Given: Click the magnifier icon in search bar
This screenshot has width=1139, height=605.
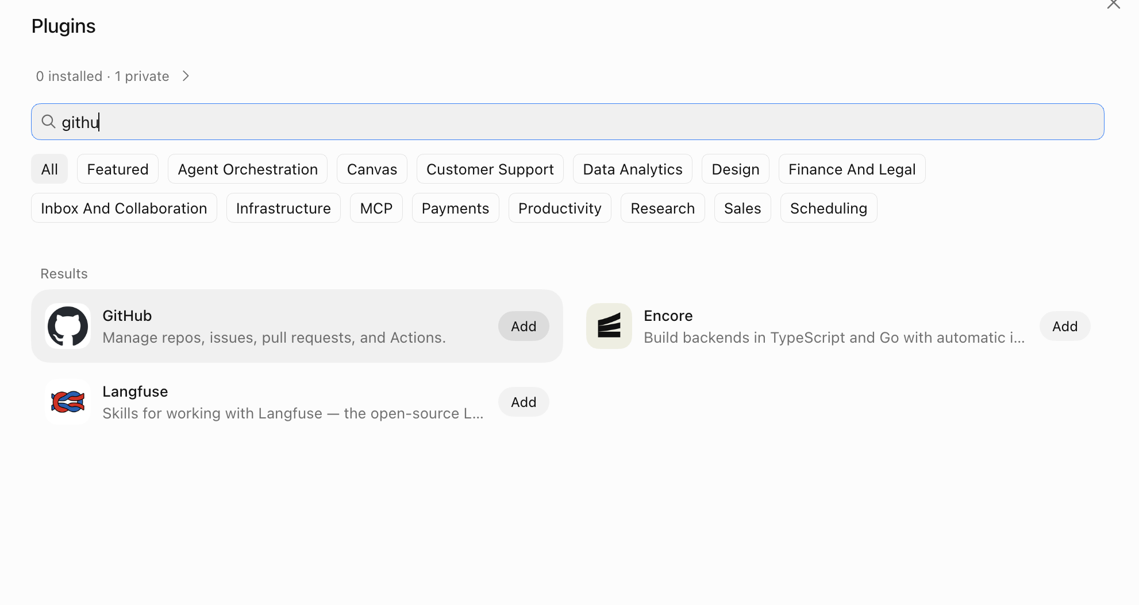Looking at the screenshot, I should pyautogui.click(x=48, y=122).
